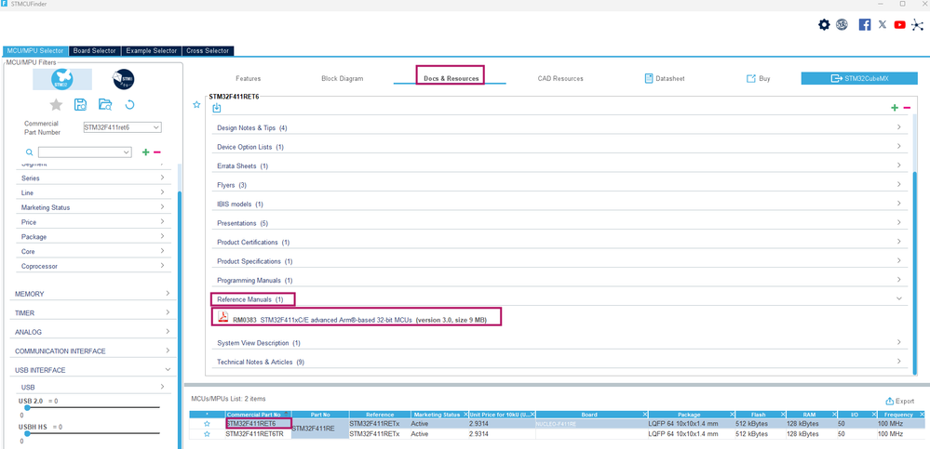Image resolution: width=930 pixels, height=449 pixels.
Task: Open the Features tab
Action: [248, 78]
